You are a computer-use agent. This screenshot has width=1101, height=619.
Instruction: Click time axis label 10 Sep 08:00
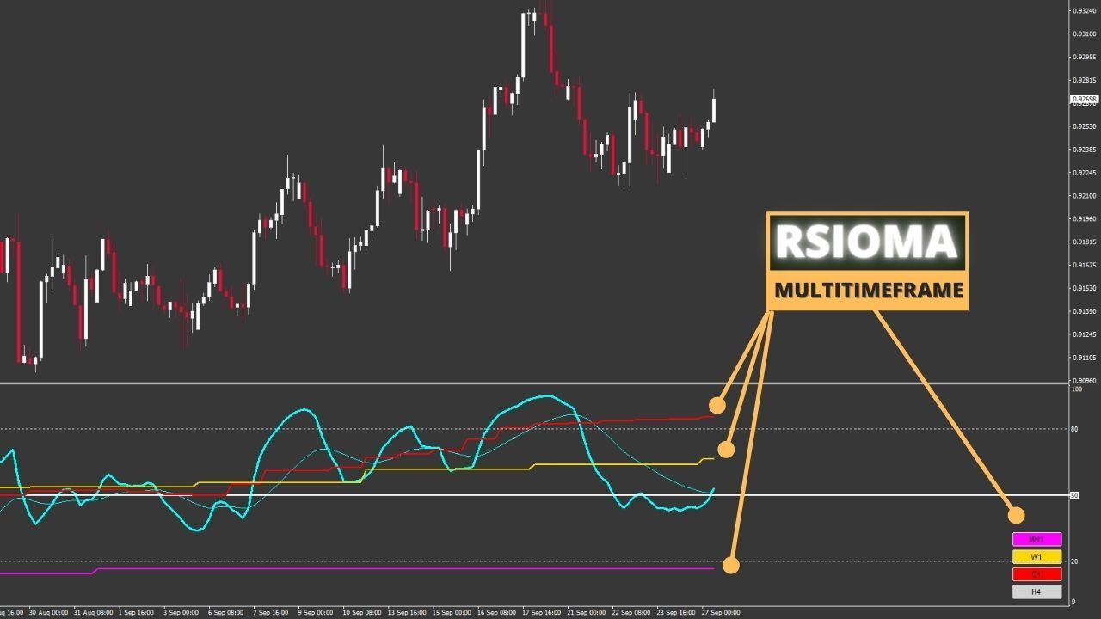[361, 613]
